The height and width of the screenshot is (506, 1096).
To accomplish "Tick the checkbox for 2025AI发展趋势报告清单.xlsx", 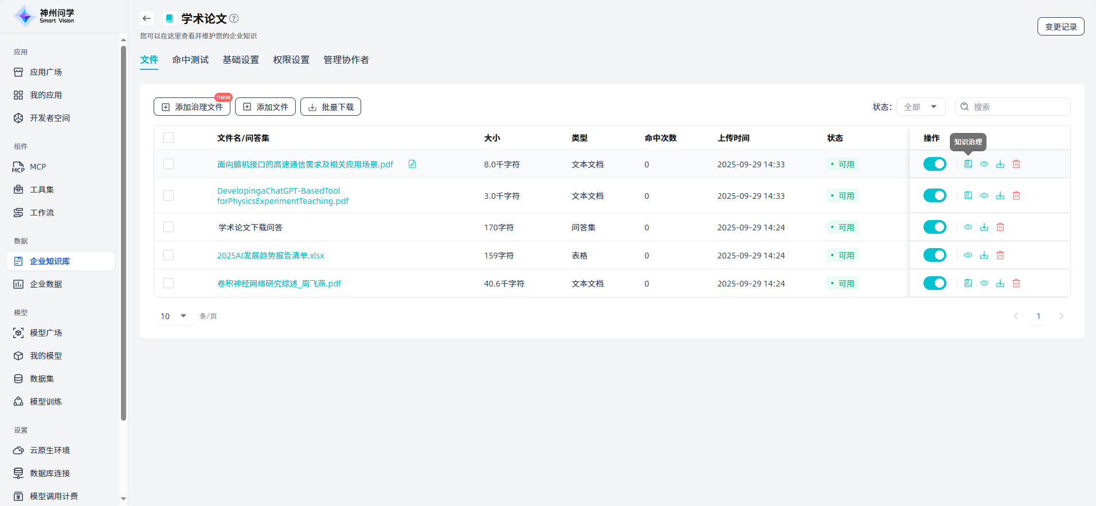I will click(169, 255).
